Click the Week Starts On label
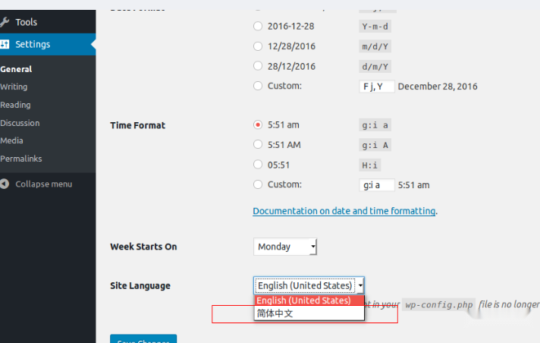 (x=143, y=247)
